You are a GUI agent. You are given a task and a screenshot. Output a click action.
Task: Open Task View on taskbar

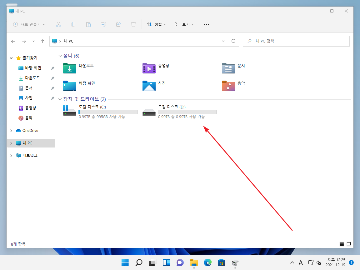tap(153, 262)
